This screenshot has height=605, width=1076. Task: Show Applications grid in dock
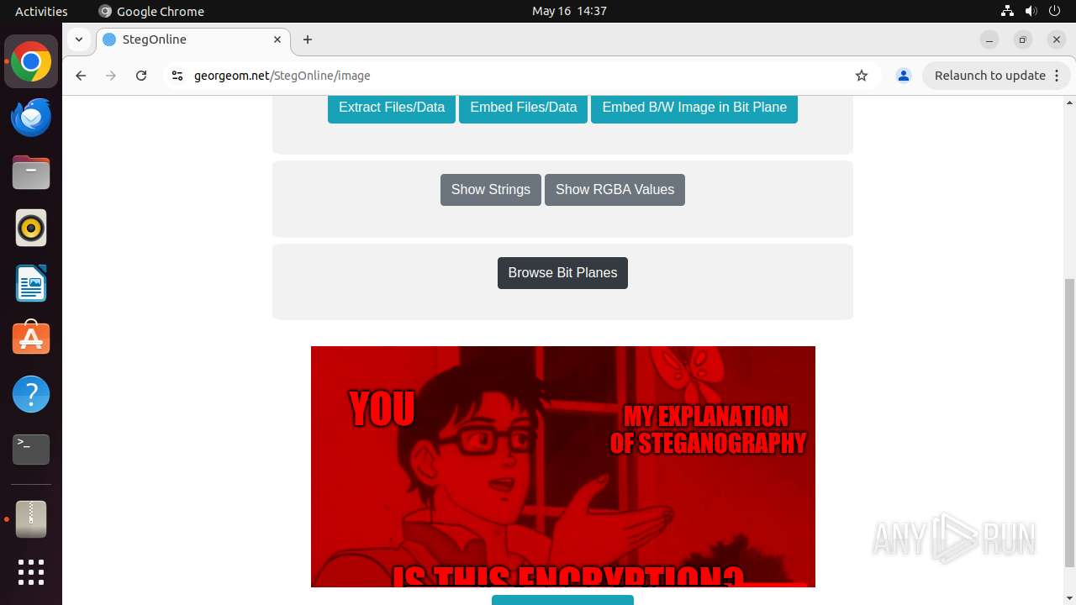click(x=31, y=572)
